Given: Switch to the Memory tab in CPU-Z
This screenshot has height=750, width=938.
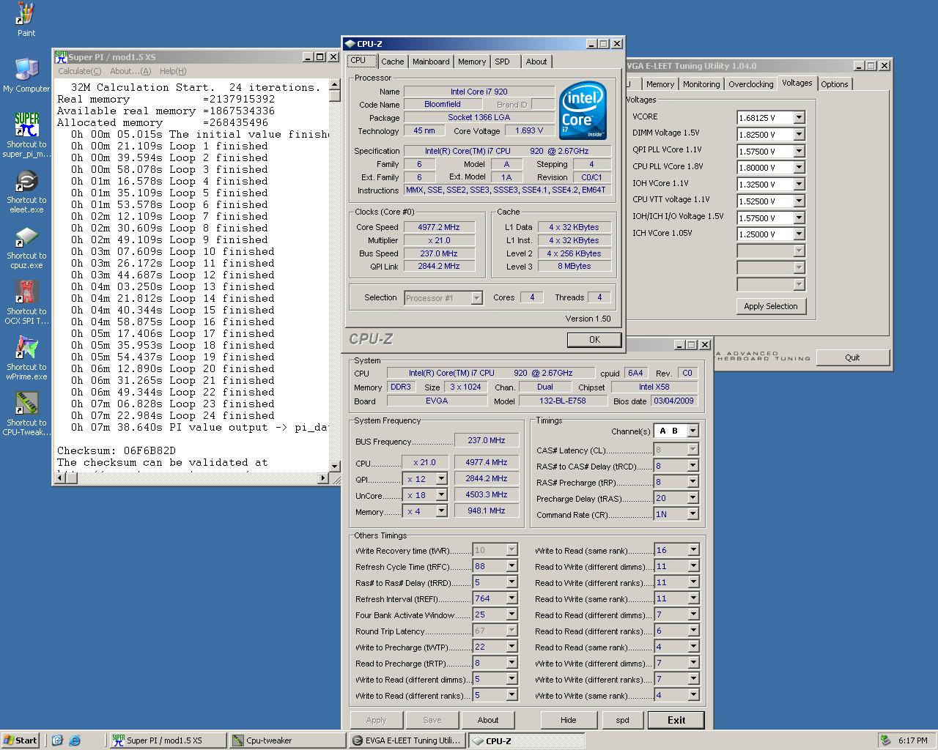Looking at the screenshot, I should [x=471, y=62].
